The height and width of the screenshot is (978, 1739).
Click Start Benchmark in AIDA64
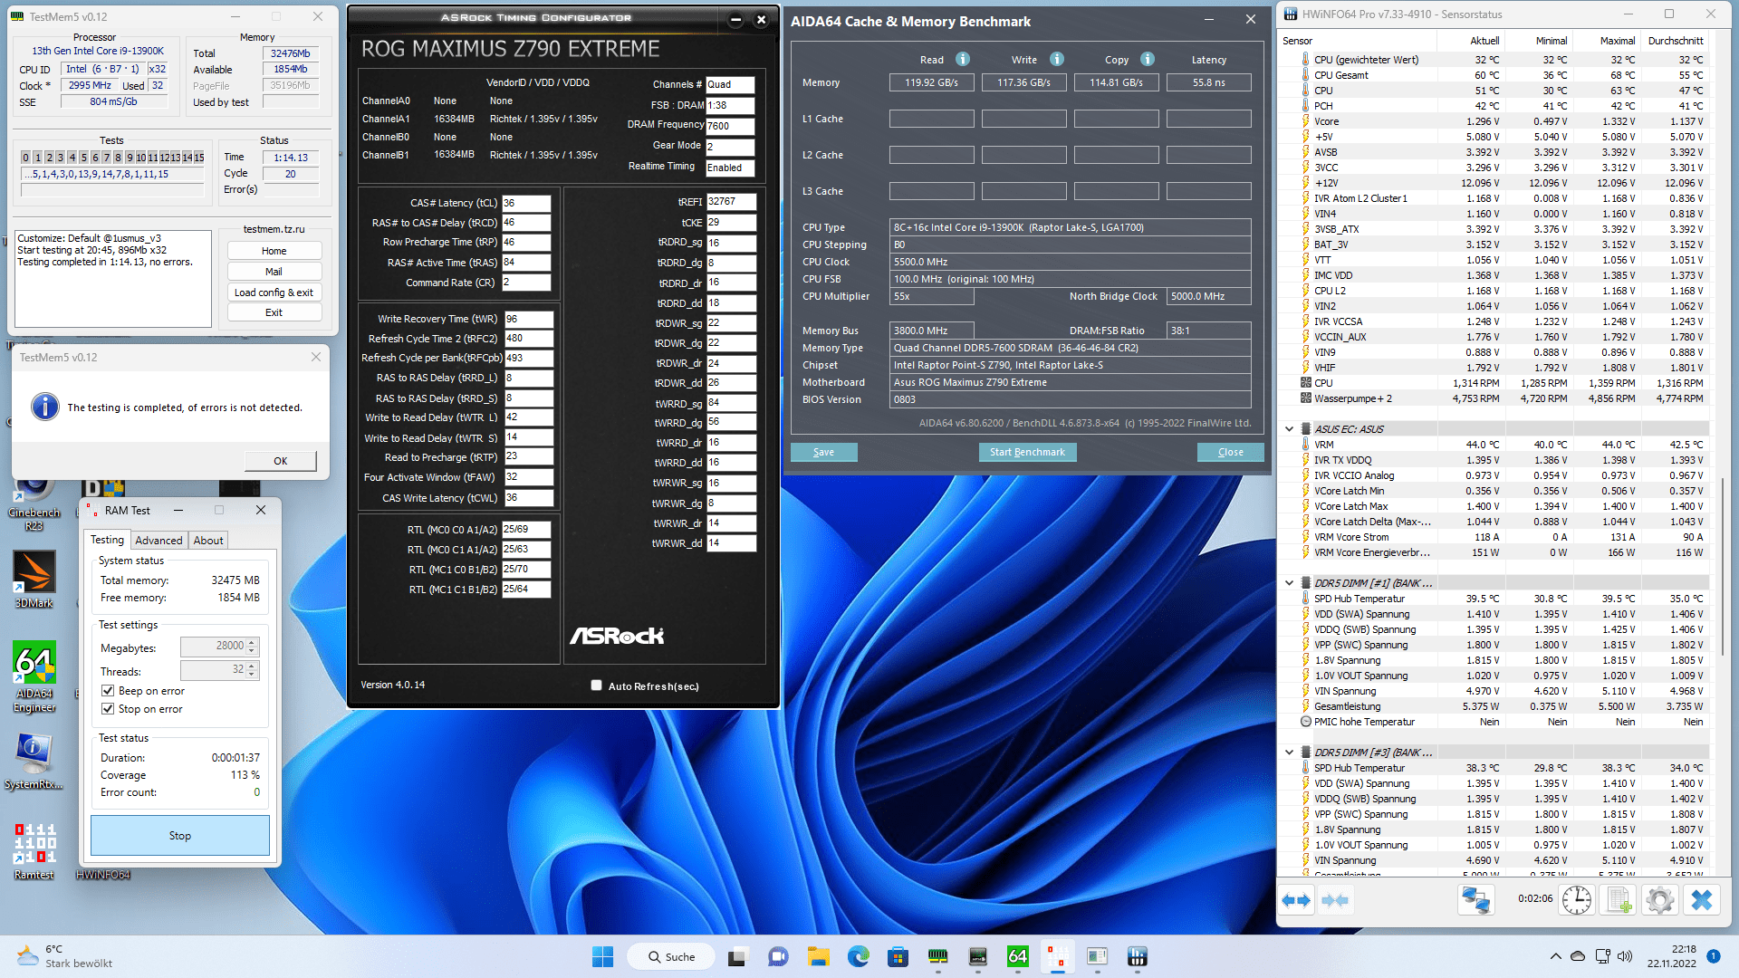click(1027, 452)
